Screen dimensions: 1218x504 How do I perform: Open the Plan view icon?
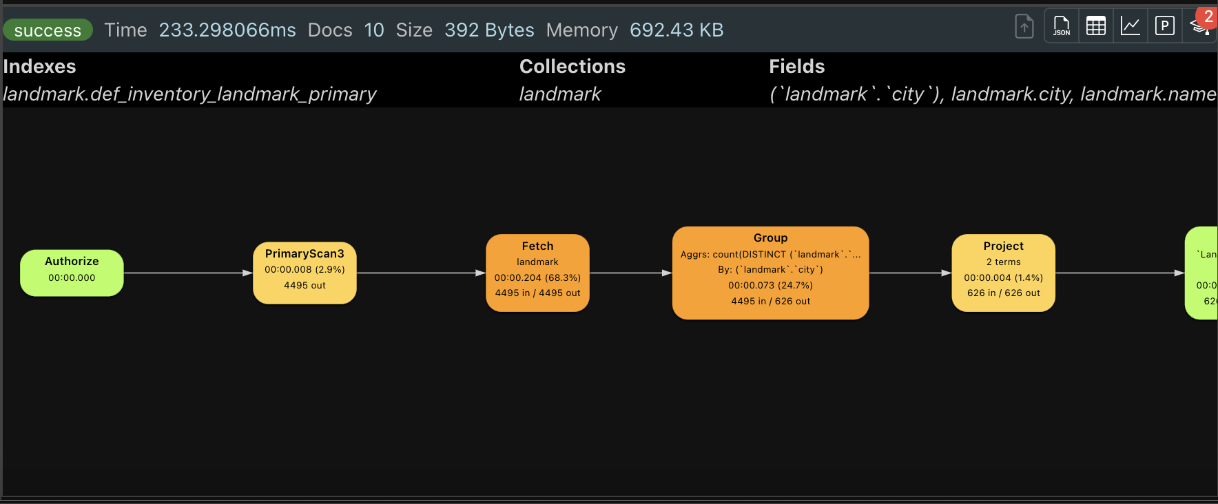click(x=1165, y=26)
